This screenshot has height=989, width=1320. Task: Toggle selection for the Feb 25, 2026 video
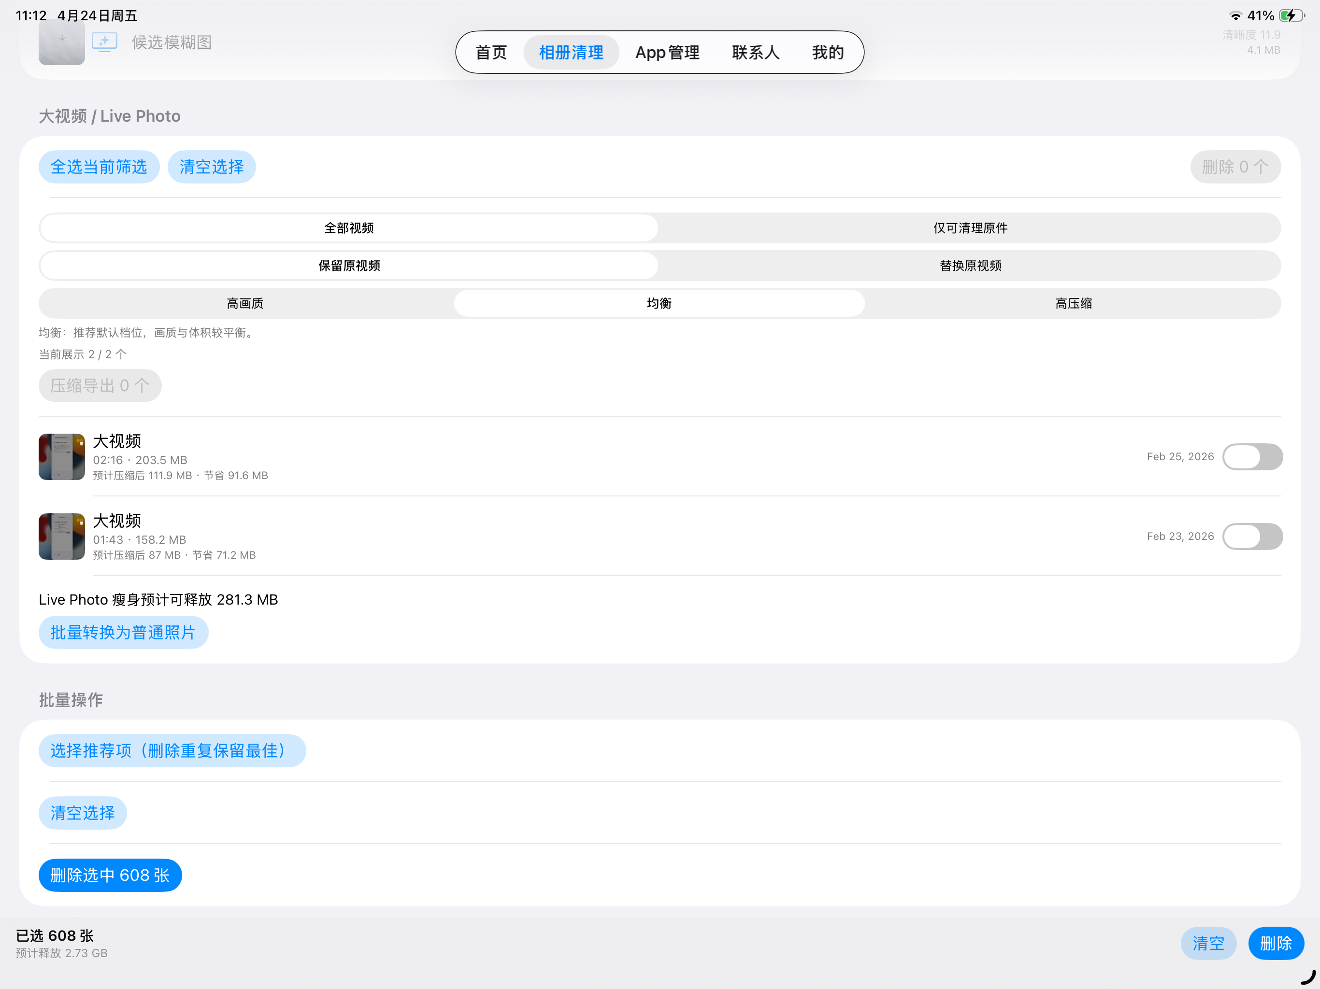[x=1252, y=457]
